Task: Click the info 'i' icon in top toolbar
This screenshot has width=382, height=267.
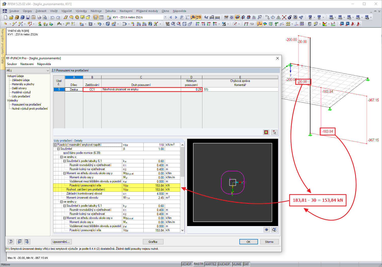Action: [x=290, y=17]
